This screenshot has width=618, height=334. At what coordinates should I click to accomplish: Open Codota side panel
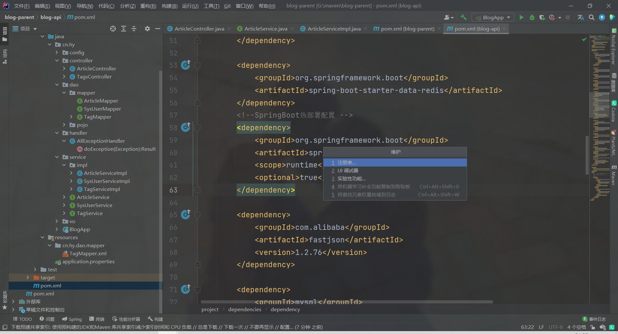pos(614,111)
